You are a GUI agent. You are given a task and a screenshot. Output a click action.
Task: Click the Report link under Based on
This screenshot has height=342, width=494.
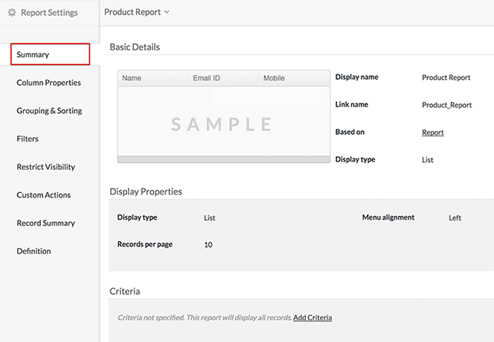point(432,132)
